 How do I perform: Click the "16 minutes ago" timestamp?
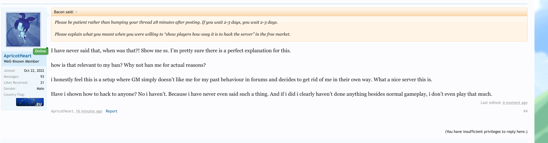[x=89, y=111]
